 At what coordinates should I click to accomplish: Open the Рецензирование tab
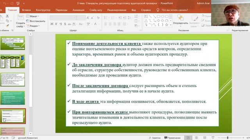117,10
